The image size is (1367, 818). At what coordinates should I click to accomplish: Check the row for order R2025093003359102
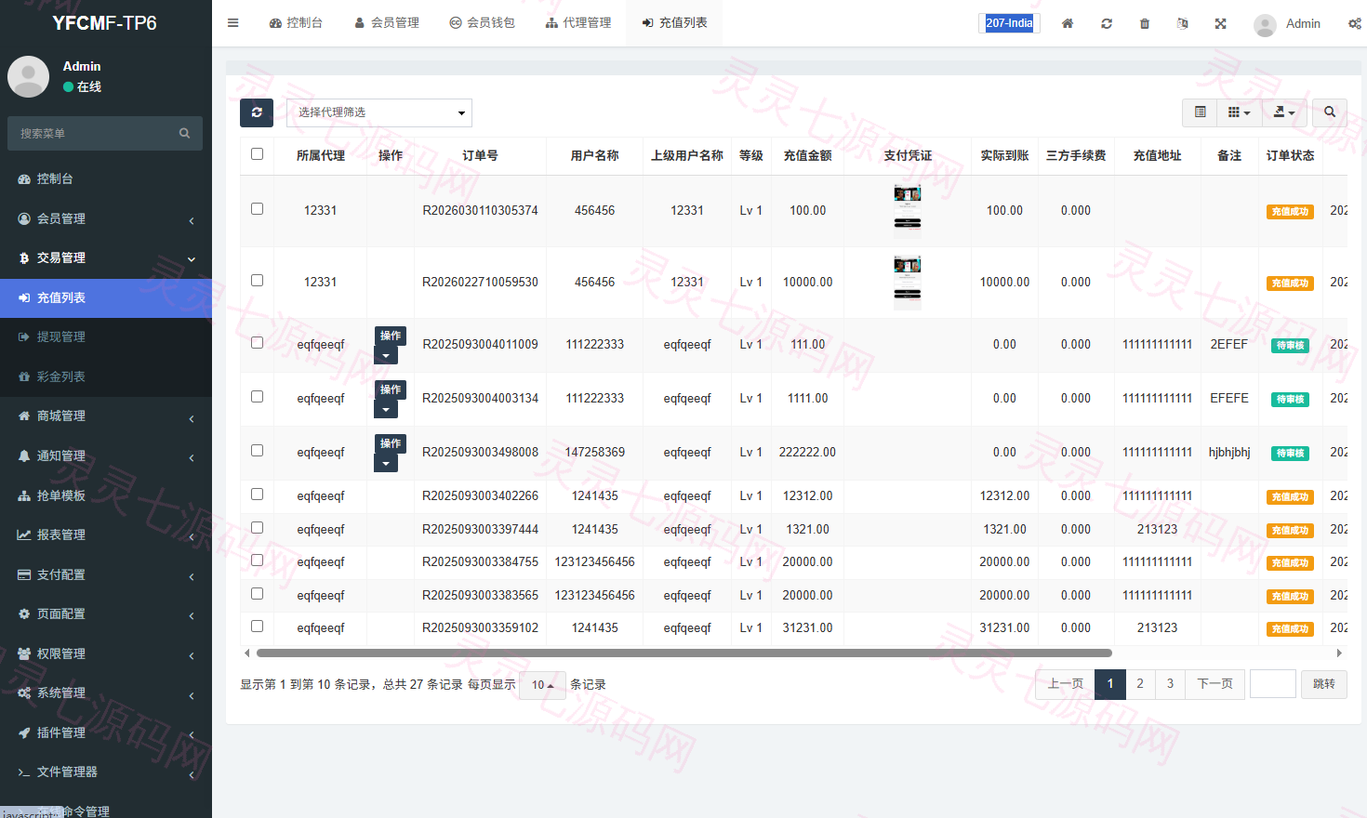pyautogui.click(x=258, y=627)
